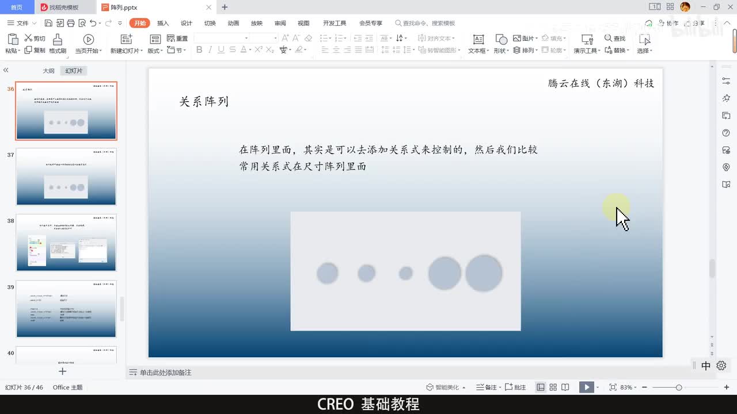Toggle Subscript (X₂) formatting

269,50
